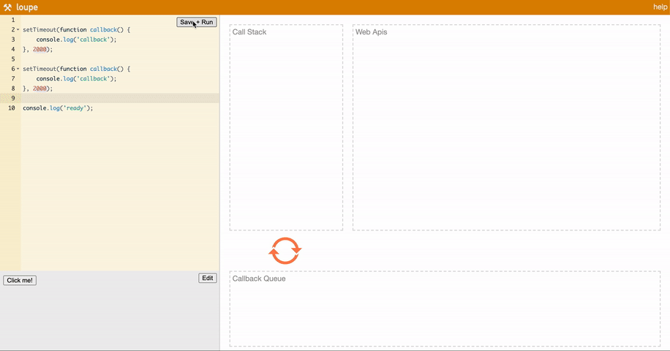Image resolution: width=670 pixels, height=351 pixels.
Task: Click the loupe title text
Action: (27, 7)
